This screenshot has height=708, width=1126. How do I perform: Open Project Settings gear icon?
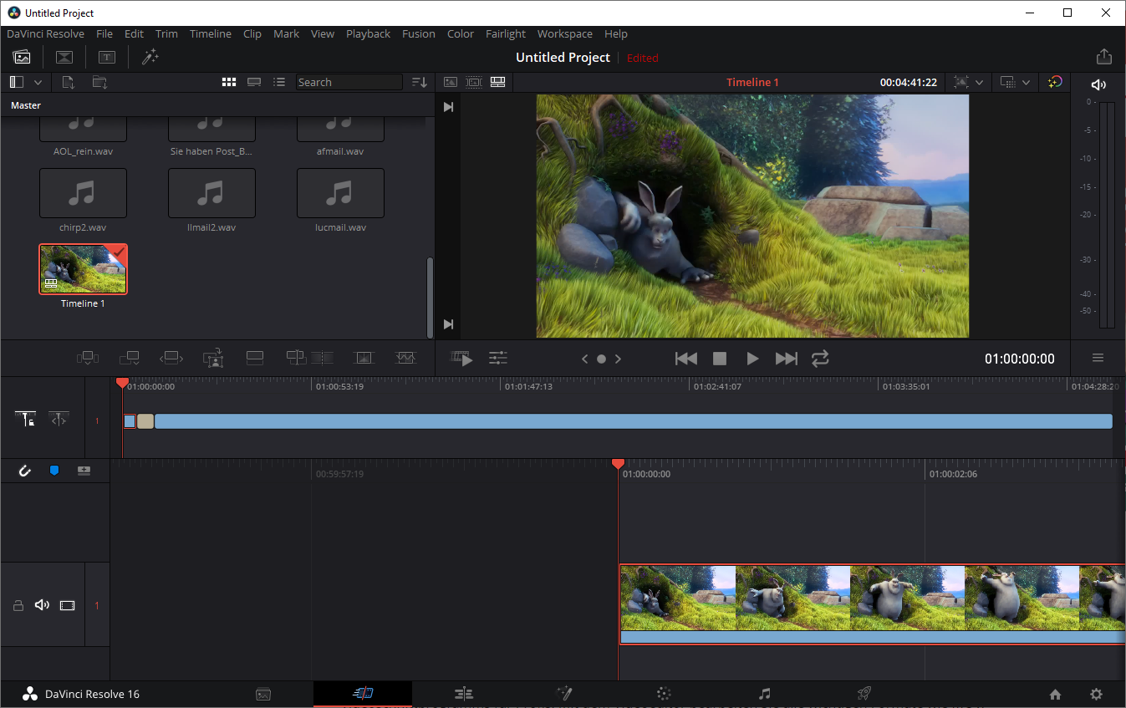(1096, 694)
